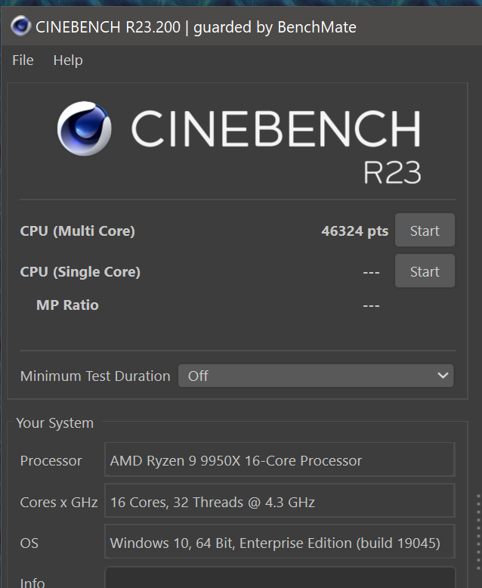Click the Processor field showing AMD Ryzen 9 9950X
The width and height of the screenshot is (482, 588).
280,460
